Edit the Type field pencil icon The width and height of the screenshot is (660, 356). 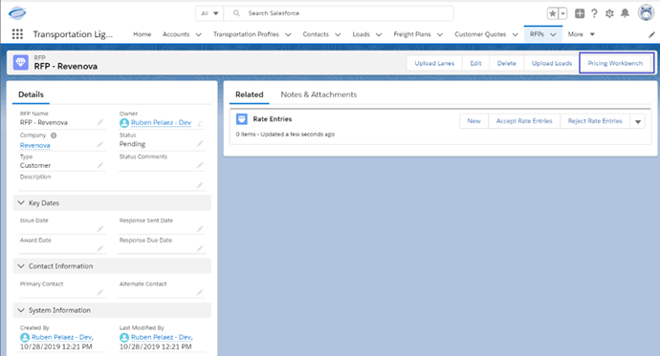[100, 165]
